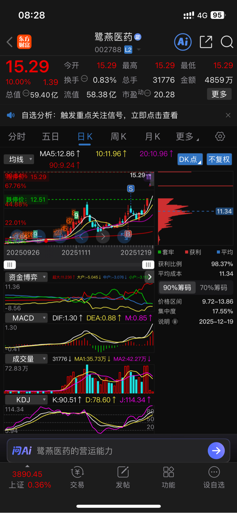Screen dimensions: 237x513
Task: Tap the 说明 info icon
Action: 175,321
